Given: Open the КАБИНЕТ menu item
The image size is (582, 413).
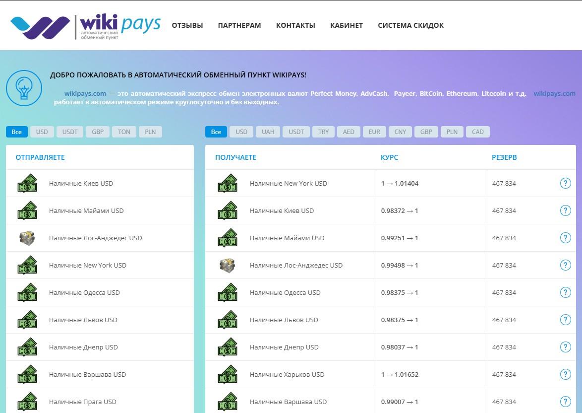Looking at the screenshot, I should pyautogui.click(x=347, y=25).
